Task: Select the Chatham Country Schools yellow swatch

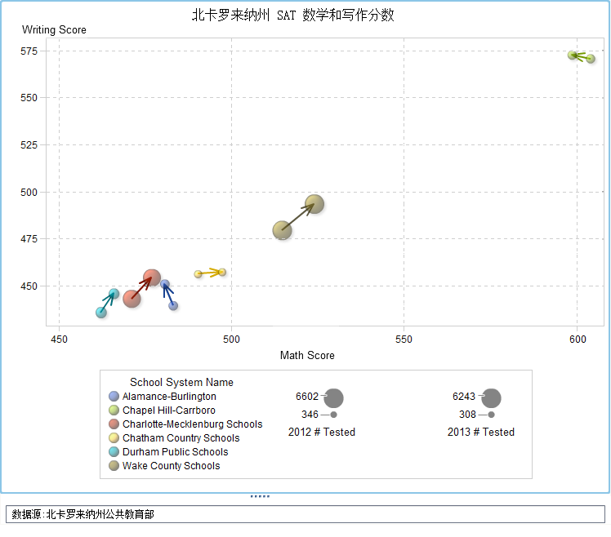Action: [x=114, y=438]
